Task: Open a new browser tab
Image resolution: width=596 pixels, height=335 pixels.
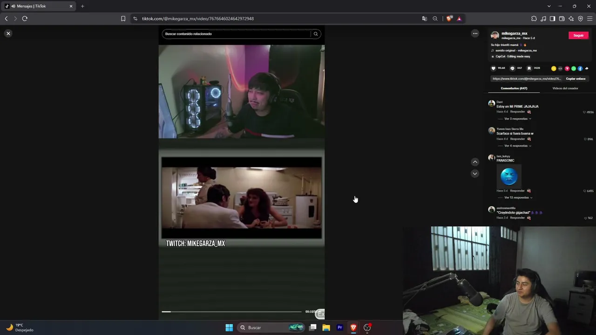Action: pyautogui.click(x=82, y=6)
